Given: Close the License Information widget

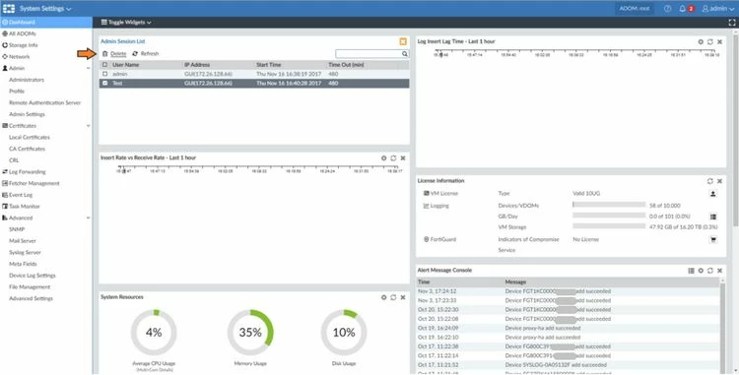Looking at the screenshot, I should (719, 181).
